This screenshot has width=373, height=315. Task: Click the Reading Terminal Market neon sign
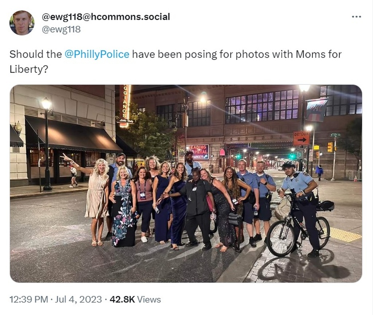[197, 152]
